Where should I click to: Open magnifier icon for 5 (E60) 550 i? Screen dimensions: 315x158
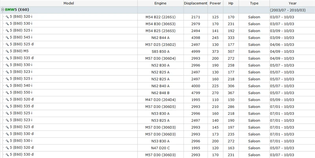[x=7, y=93]
